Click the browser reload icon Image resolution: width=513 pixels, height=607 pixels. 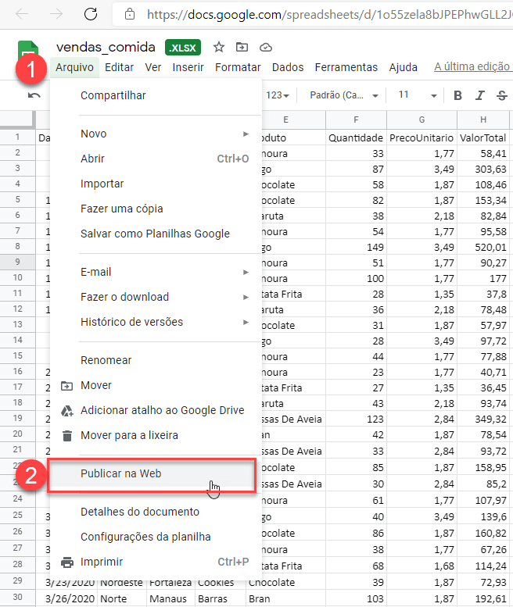[x=91, y=14]
